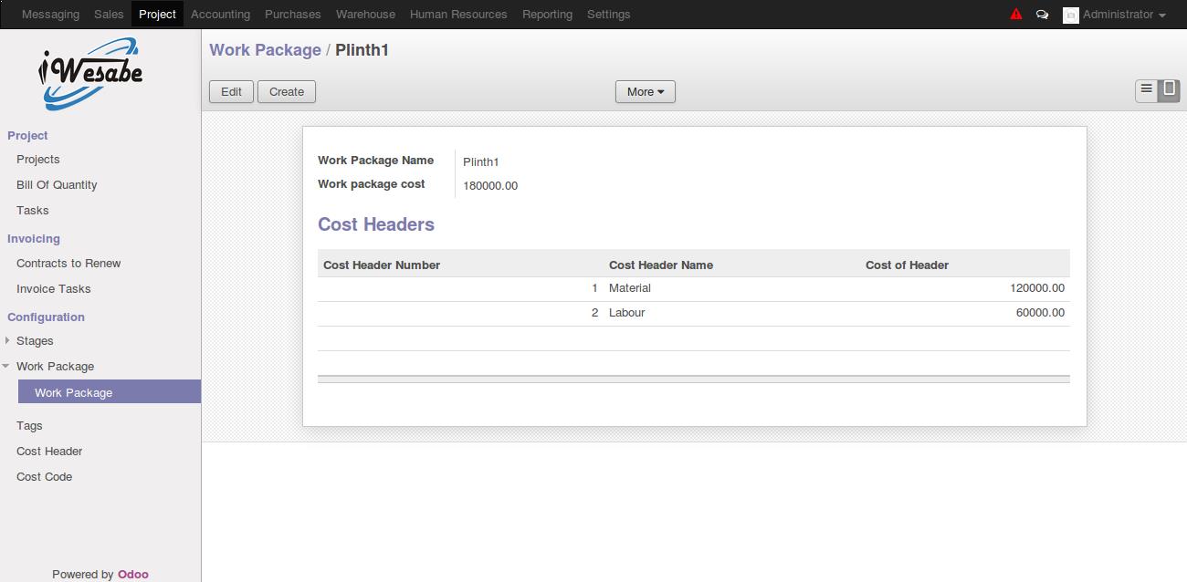The height and width of the screenshot is (582, 1187).
Task: Open the conversations chat bubble icon
Action: click(x=1042, y=15)
